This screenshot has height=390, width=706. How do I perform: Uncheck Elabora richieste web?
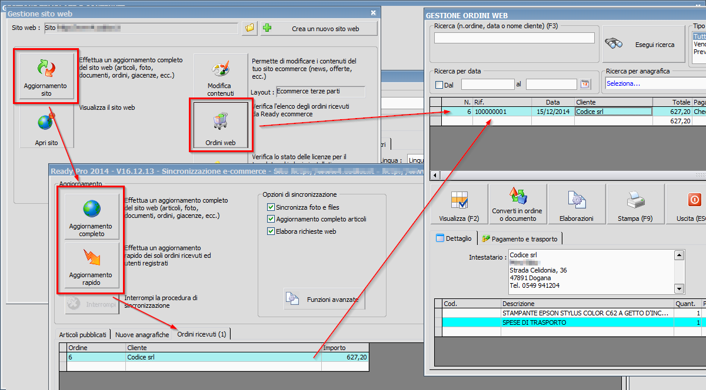tap(271, 231)
